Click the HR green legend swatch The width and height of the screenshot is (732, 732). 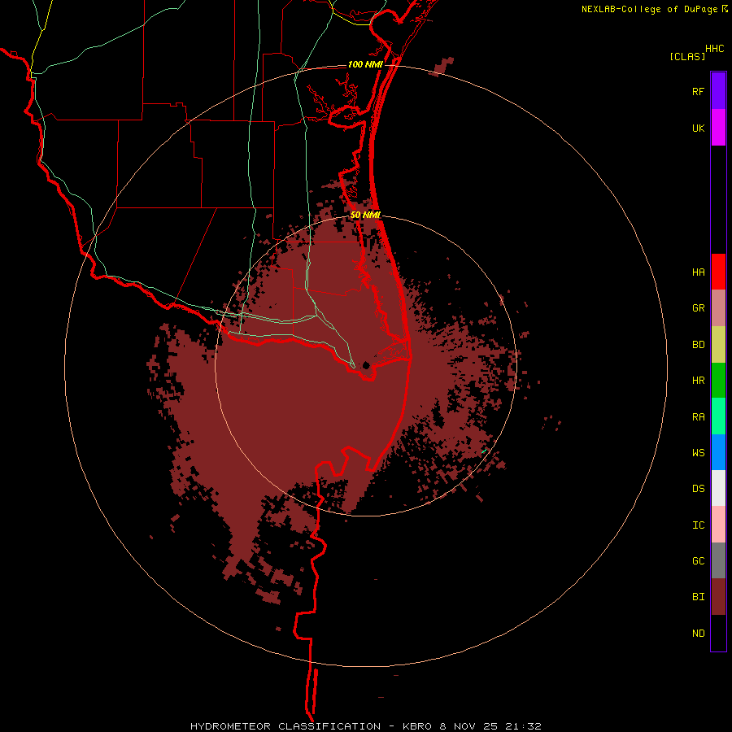point(718,381)
